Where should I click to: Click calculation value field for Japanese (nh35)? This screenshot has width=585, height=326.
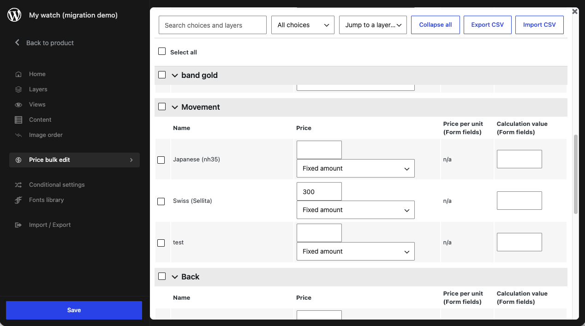(519, 159)
